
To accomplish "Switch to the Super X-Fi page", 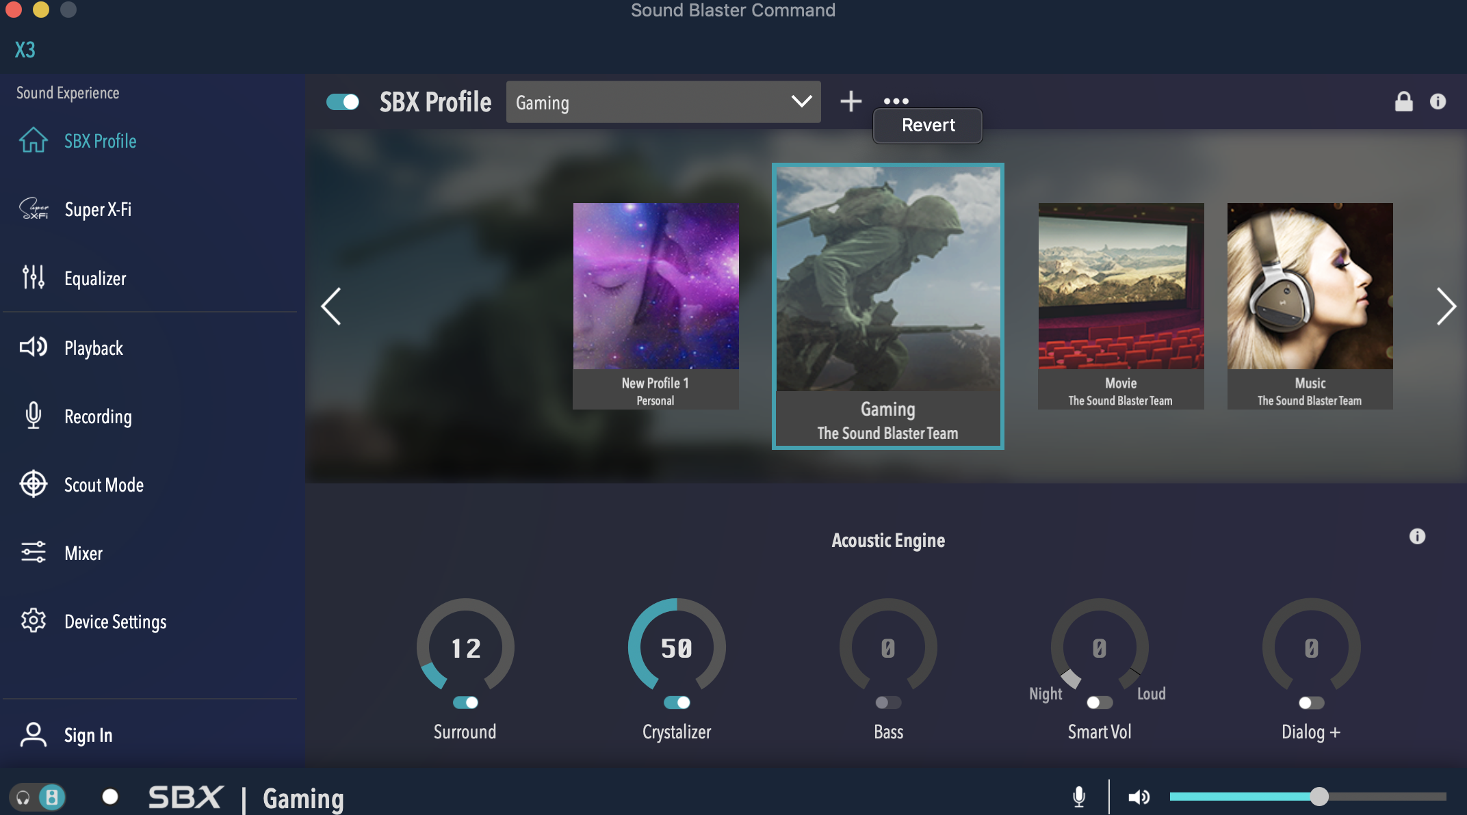I will coord(98,209).
